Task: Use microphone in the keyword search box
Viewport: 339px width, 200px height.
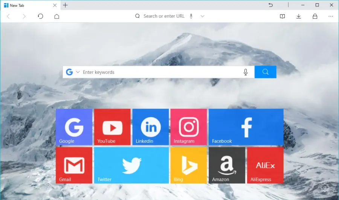Action: (x=246, y=72)
